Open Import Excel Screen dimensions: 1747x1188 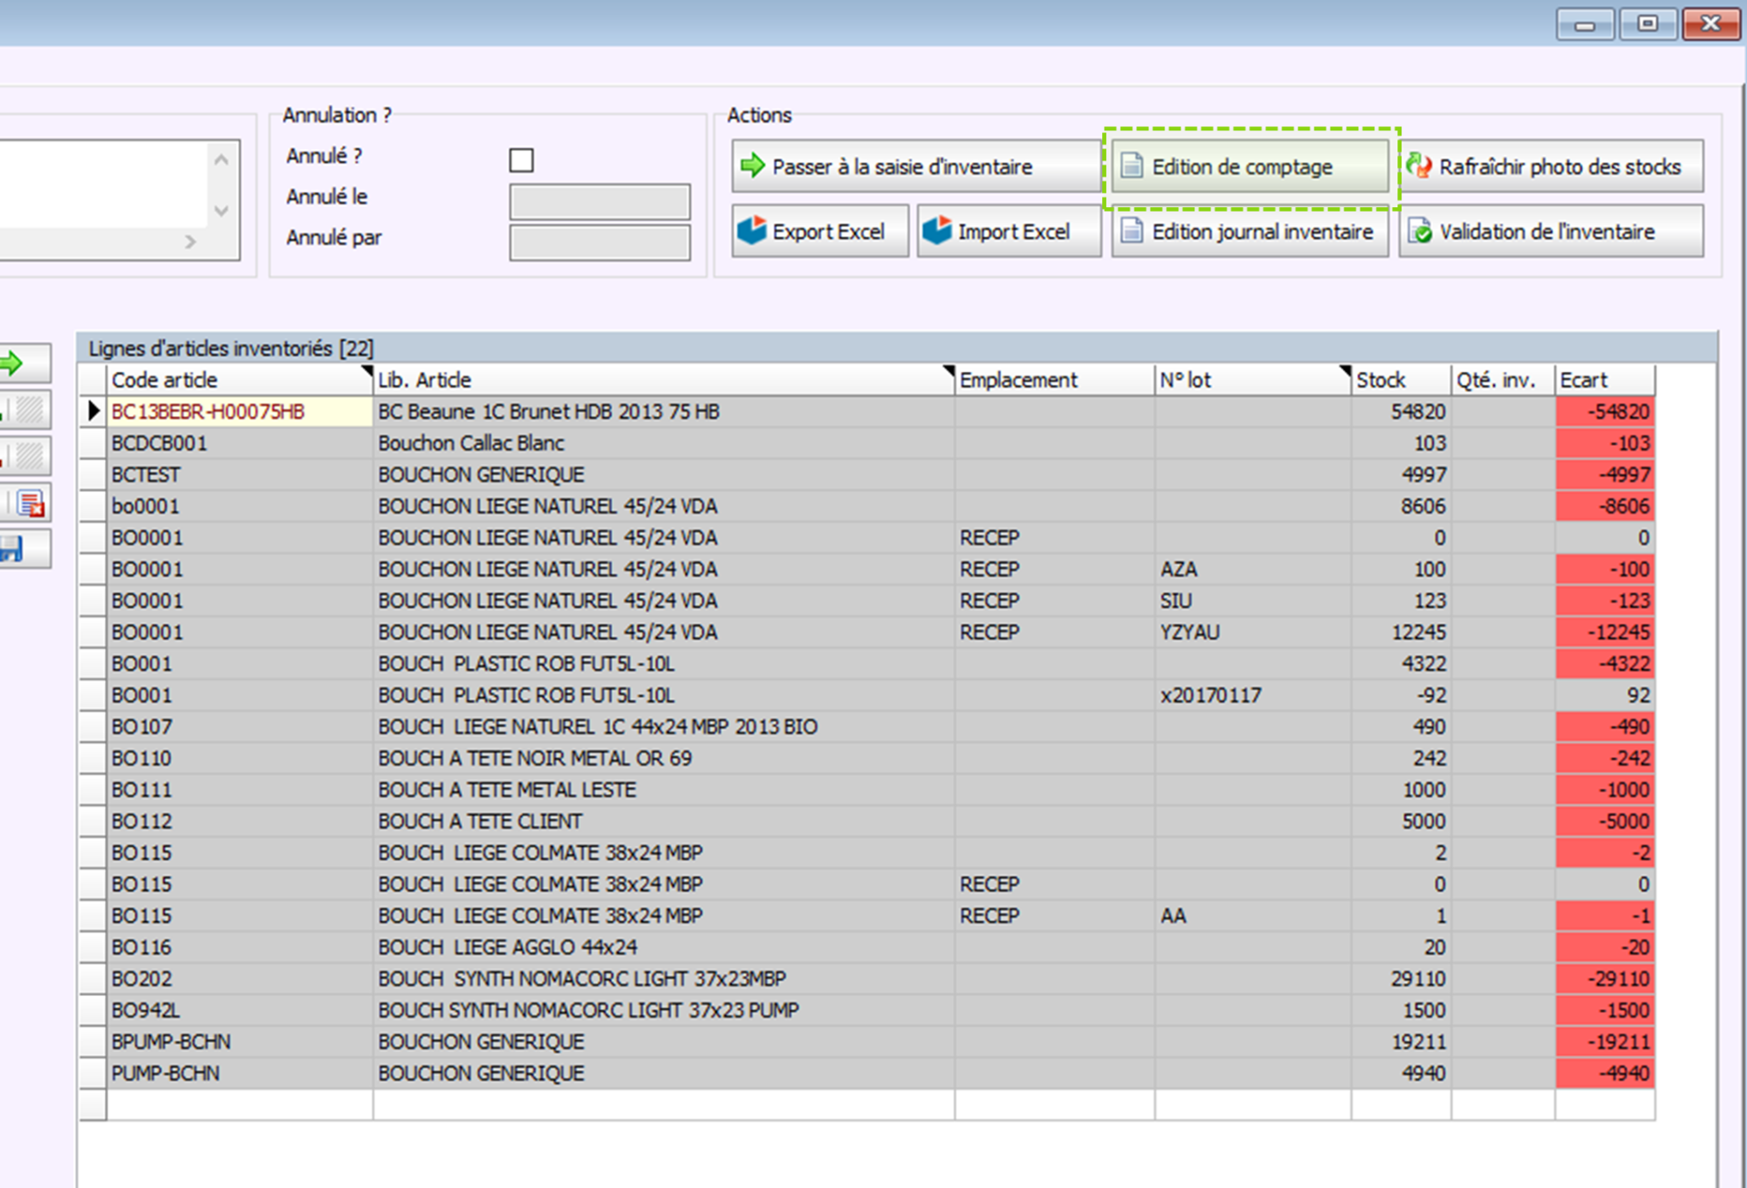click(1007, 232)
